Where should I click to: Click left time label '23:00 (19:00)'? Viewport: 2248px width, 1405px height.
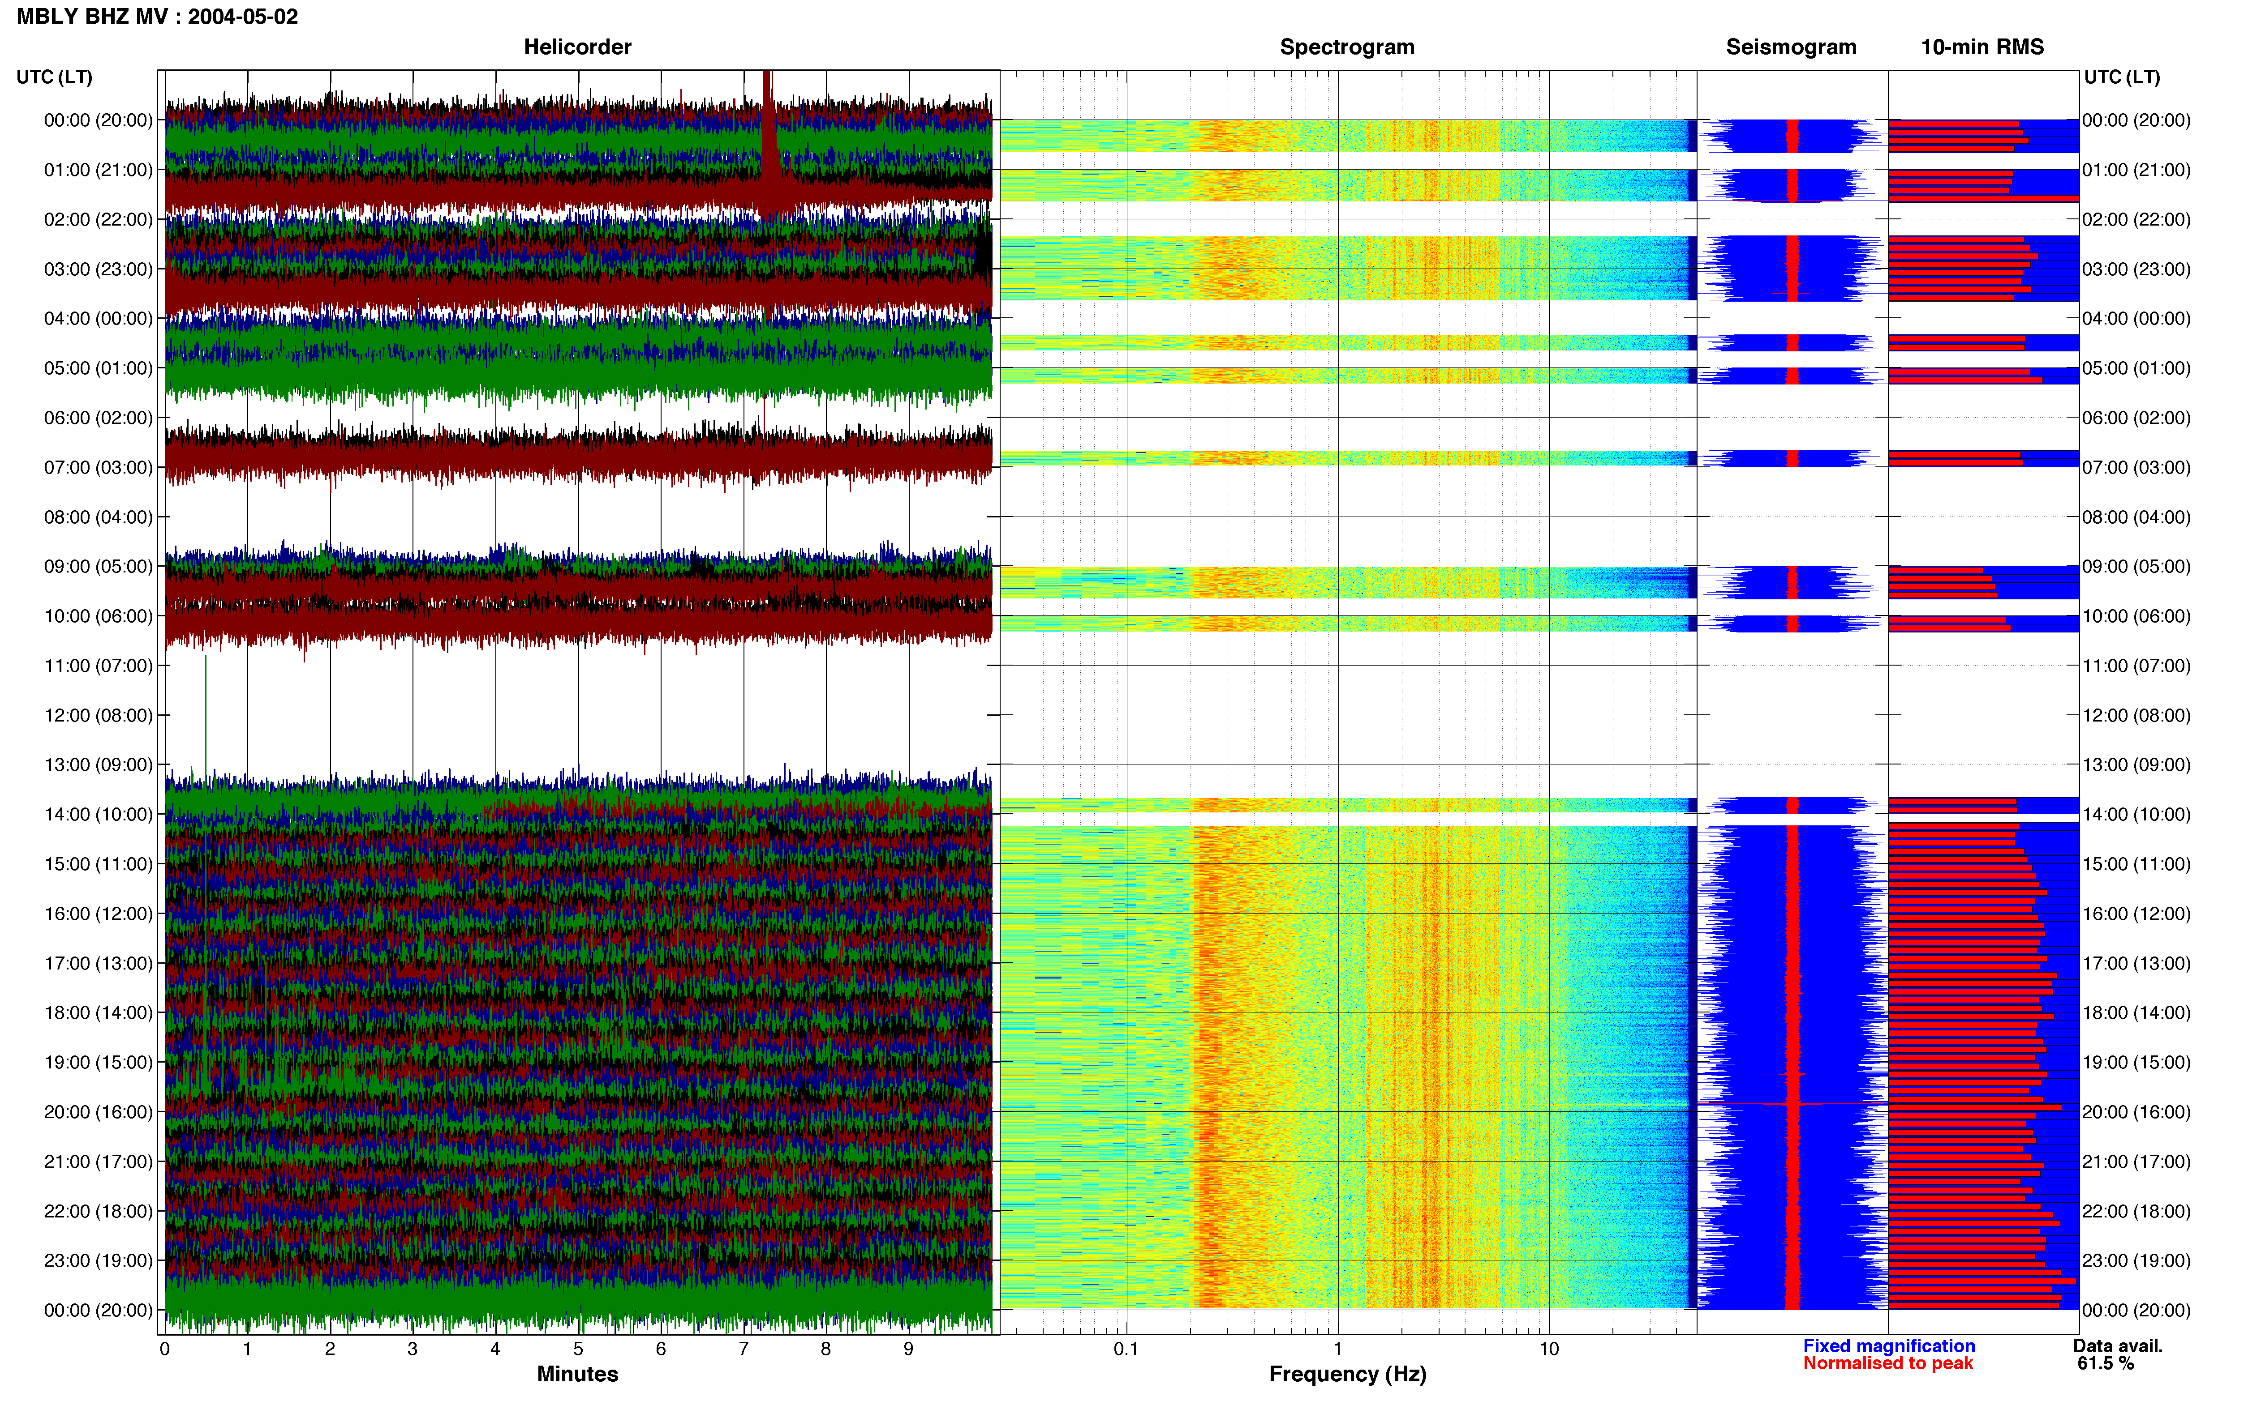(99, 1261)
